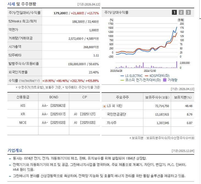This screenshot has width=201, height=184.
Task: Click the 외국인지분율 23.40% value
Action: pyautogui.click(x=94, y=72)
